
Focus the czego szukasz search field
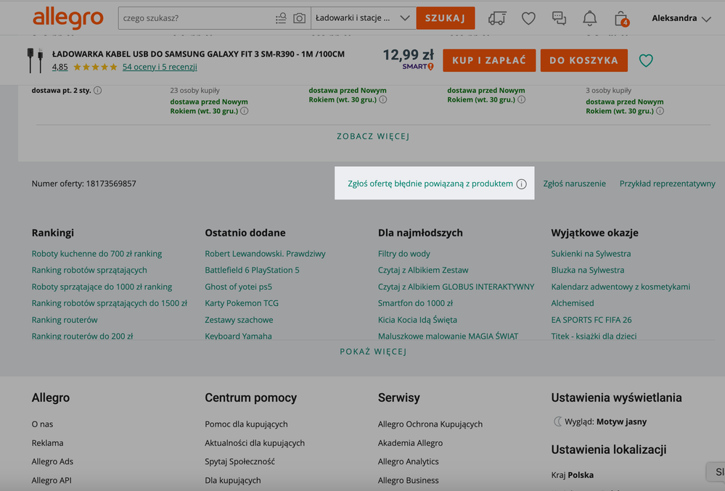coord(196,18)
